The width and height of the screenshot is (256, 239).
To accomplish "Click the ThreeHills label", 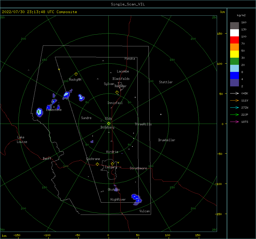I will (143, 124).
